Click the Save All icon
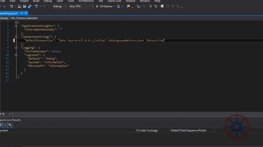This screenshot has height=147, width=263. click(30, 7)
